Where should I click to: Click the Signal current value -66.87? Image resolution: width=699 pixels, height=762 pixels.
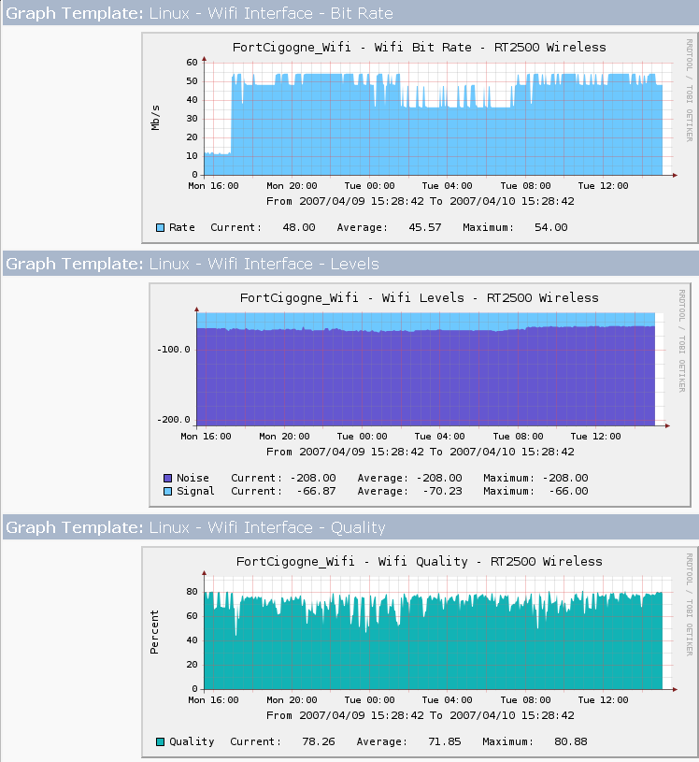coord(316,491)
